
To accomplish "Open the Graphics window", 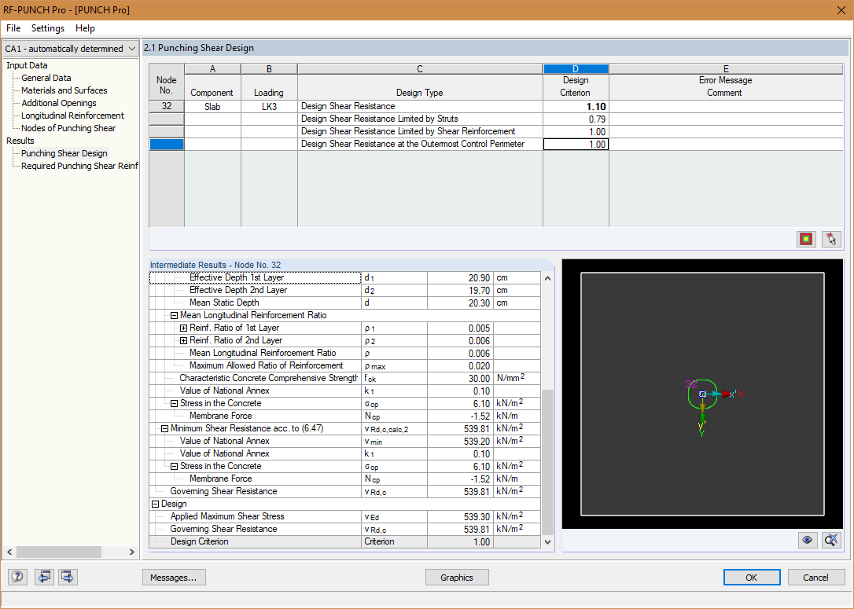I will pyautogui.click(x=456, y=577).
